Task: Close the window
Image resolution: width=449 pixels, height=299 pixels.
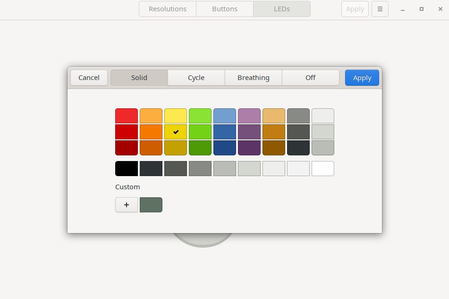Action: pyautogui.click(x=441, y=9)
